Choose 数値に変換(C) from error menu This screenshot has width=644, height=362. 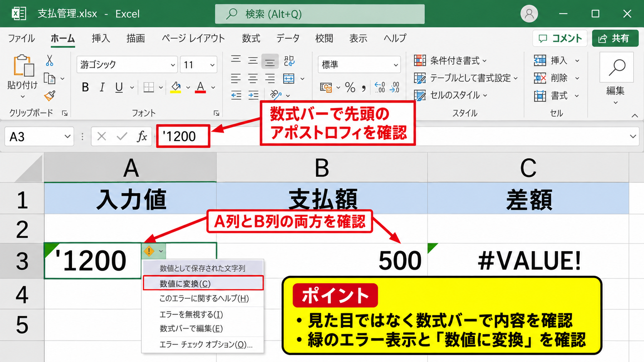[x=203, y=284]
